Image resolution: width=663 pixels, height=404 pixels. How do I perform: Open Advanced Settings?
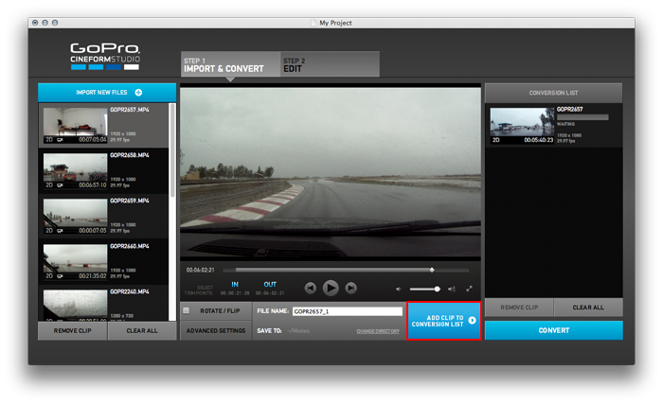[x=216, y=331]
